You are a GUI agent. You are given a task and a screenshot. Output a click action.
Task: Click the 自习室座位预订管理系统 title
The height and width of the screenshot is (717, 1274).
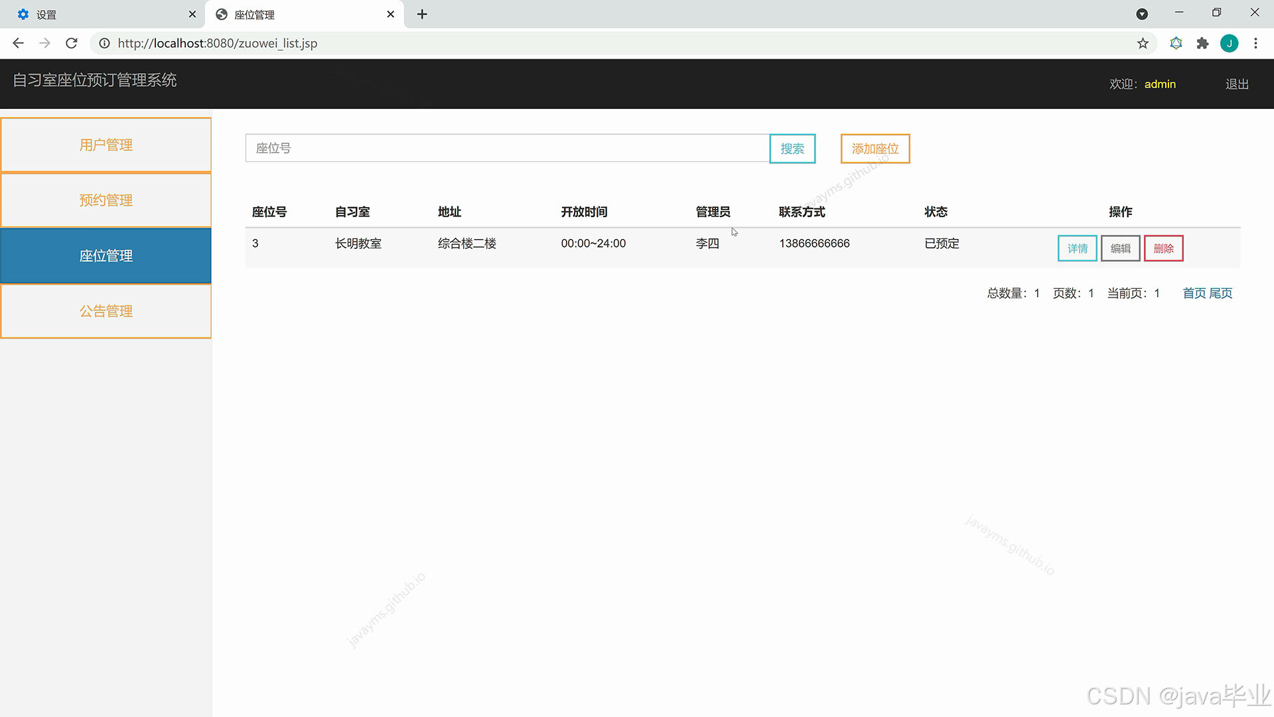pyautogui.click(x=95, y=80)
